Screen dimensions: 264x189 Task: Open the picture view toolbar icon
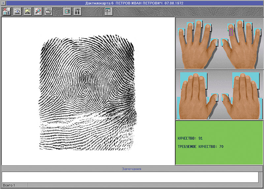coord(27,12)
